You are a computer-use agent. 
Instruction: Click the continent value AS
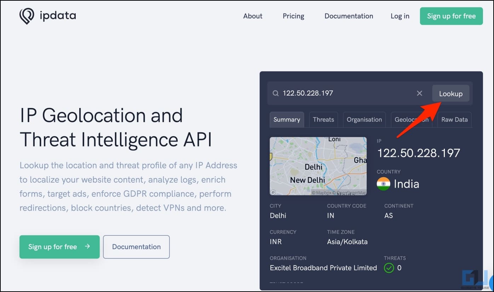click(x=389, y=216)
